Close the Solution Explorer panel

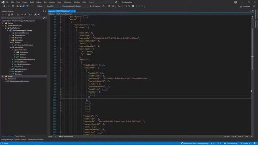[46, 11]
